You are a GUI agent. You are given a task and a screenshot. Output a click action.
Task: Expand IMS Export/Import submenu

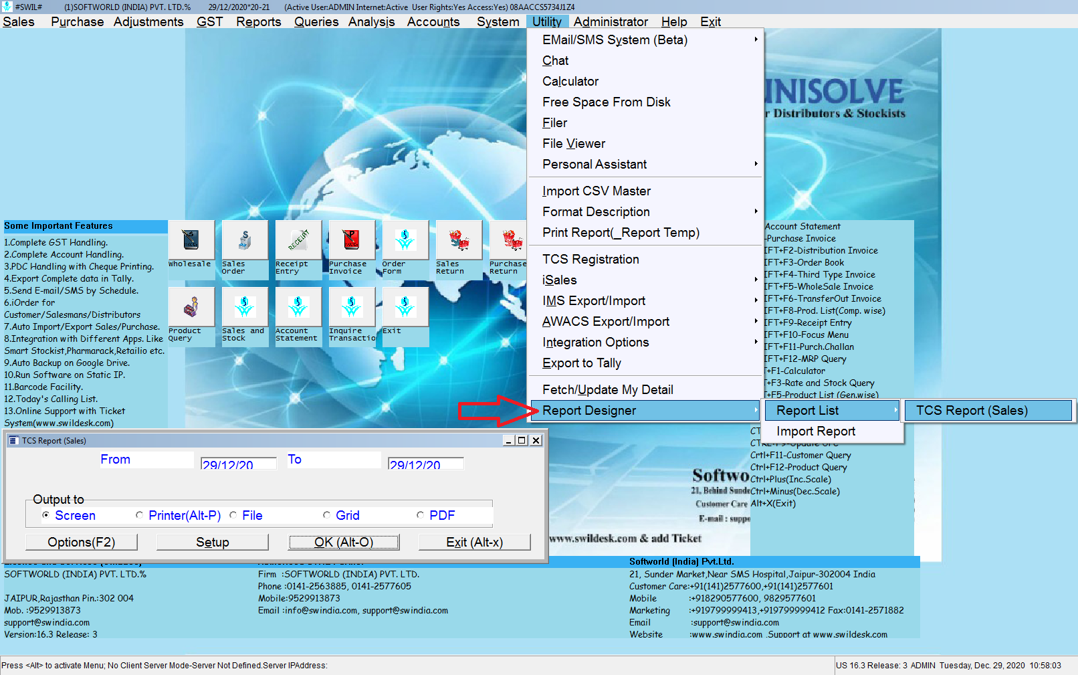[645, 300]
